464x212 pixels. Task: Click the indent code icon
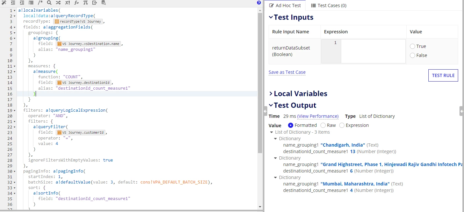pyautogui.click(x=22, y=3)
